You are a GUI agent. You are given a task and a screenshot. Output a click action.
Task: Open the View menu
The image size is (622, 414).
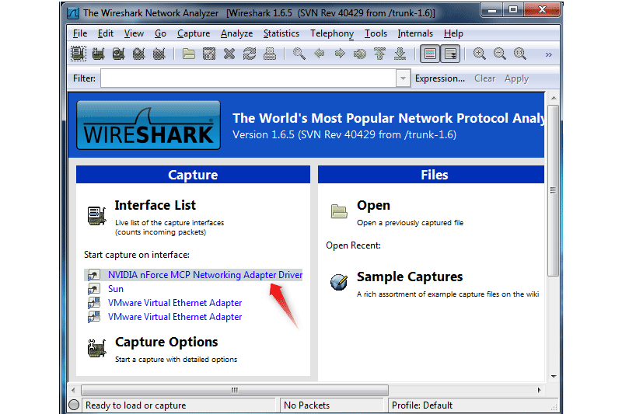(x=134, y=33)
